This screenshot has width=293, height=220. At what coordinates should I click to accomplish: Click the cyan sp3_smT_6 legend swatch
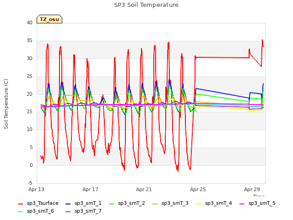20,212
